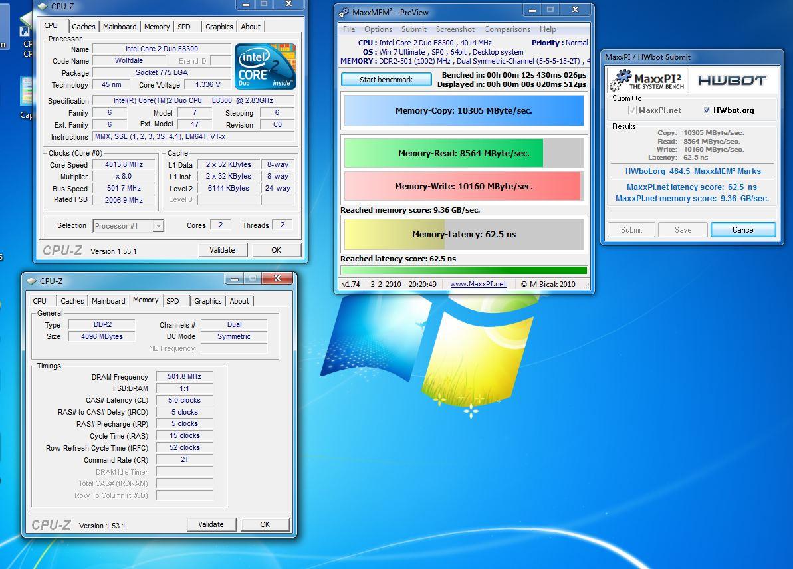Open the Processor #1 selection dropdown
The width and height of the screenshot is (793, 569).
tap(128, 226)
